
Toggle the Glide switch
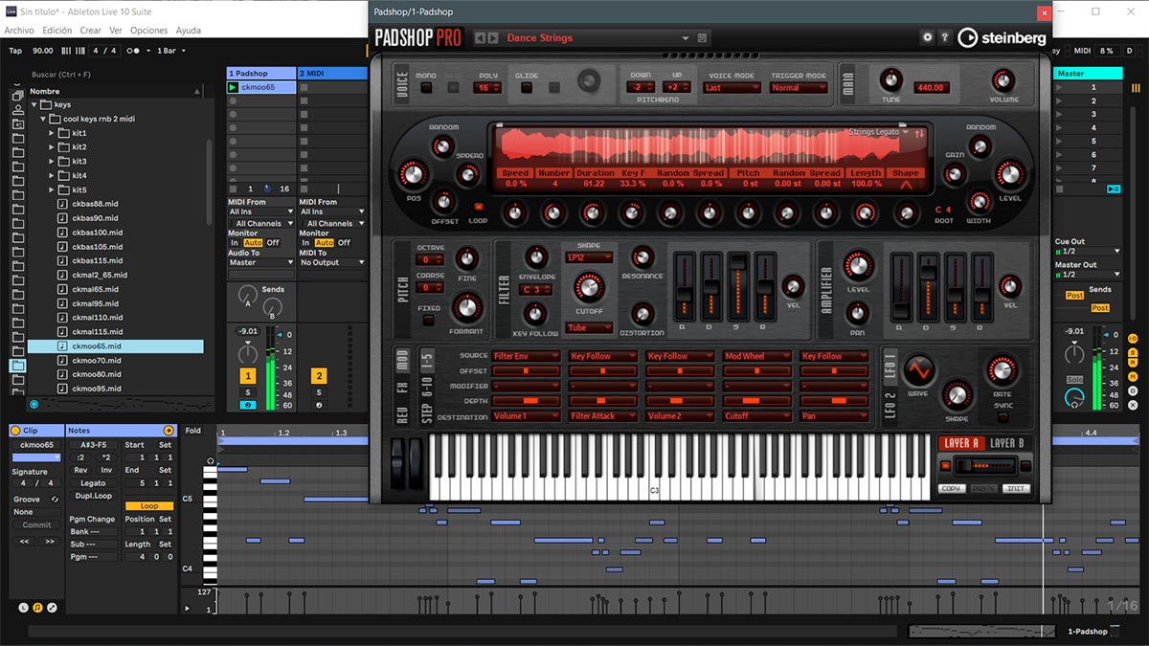tap(526, 88)
